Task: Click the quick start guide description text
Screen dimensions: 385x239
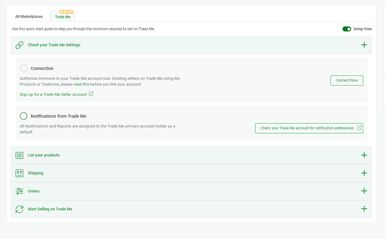Action: [x=83, y=29]
